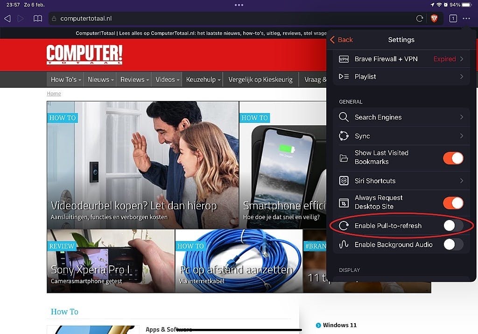Tap the DISPLAY section header
Screen dimensions: 478x334
coord(349,270)
